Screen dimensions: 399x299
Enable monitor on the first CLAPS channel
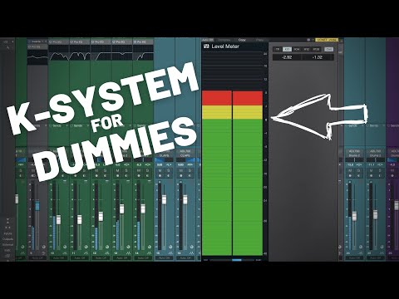(168, 176)
